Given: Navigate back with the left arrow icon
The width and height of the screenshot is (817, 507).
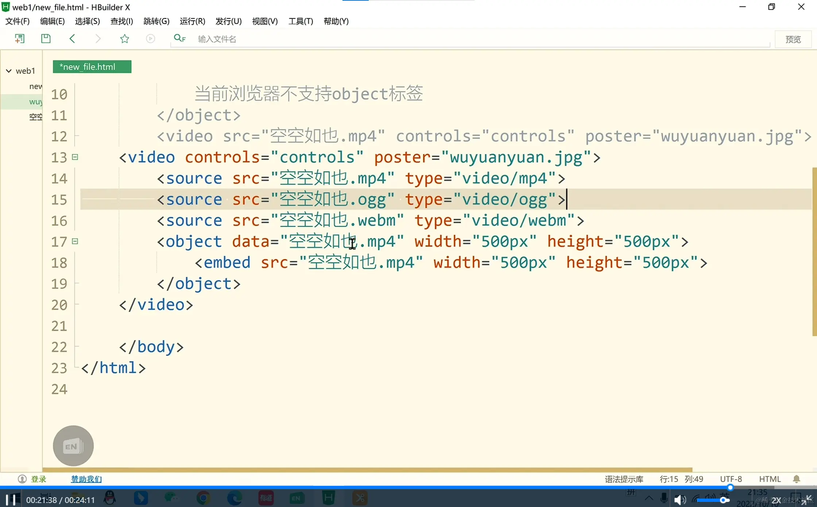Looking at the screenshot, I should 72,39.
